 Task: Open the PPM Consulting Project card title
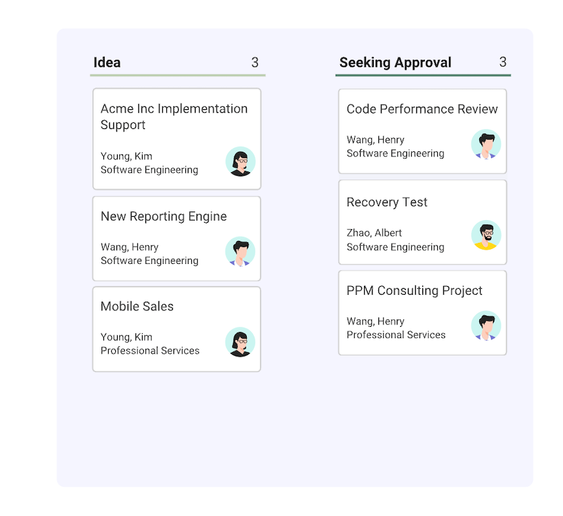click(414, 291)
